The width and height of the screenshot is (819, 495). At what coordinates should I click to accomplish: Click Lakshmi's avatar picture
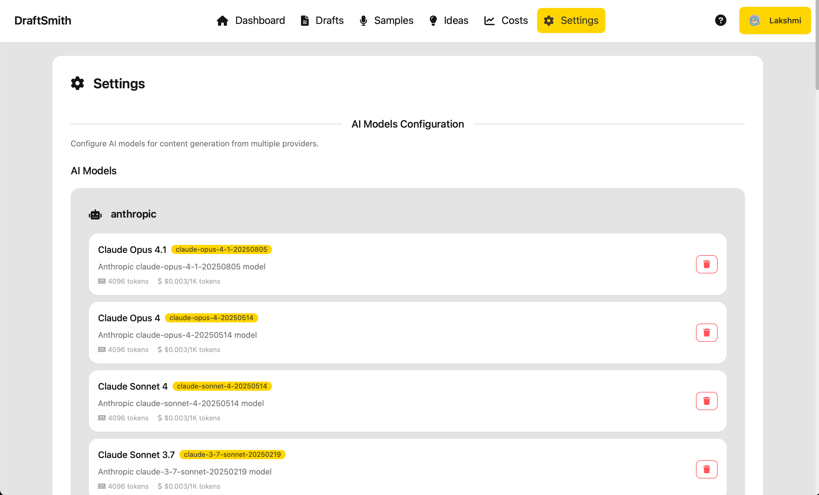755,21
